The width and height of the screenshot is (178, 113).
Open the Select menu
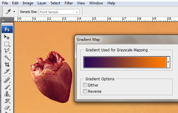(55, 3)
